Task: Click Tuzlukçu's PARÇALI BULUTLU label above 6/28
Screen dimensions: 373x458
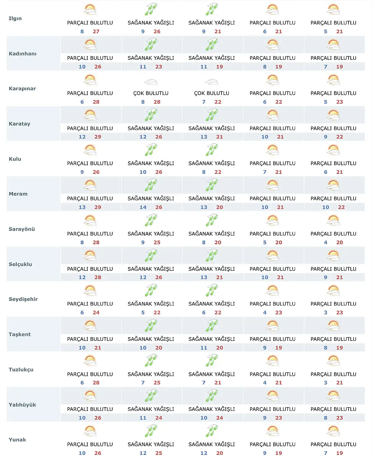Action: click(90, 374)
